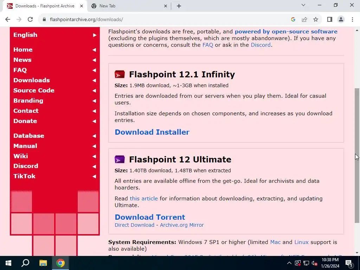
Task: Click the FAQ link in the intro paragraph
Action: 208,45
